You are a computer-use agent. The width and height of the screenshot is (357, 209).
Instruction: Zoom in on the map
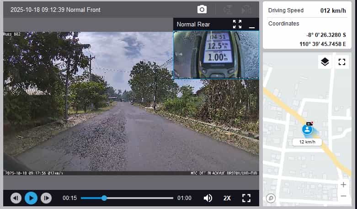343,185
